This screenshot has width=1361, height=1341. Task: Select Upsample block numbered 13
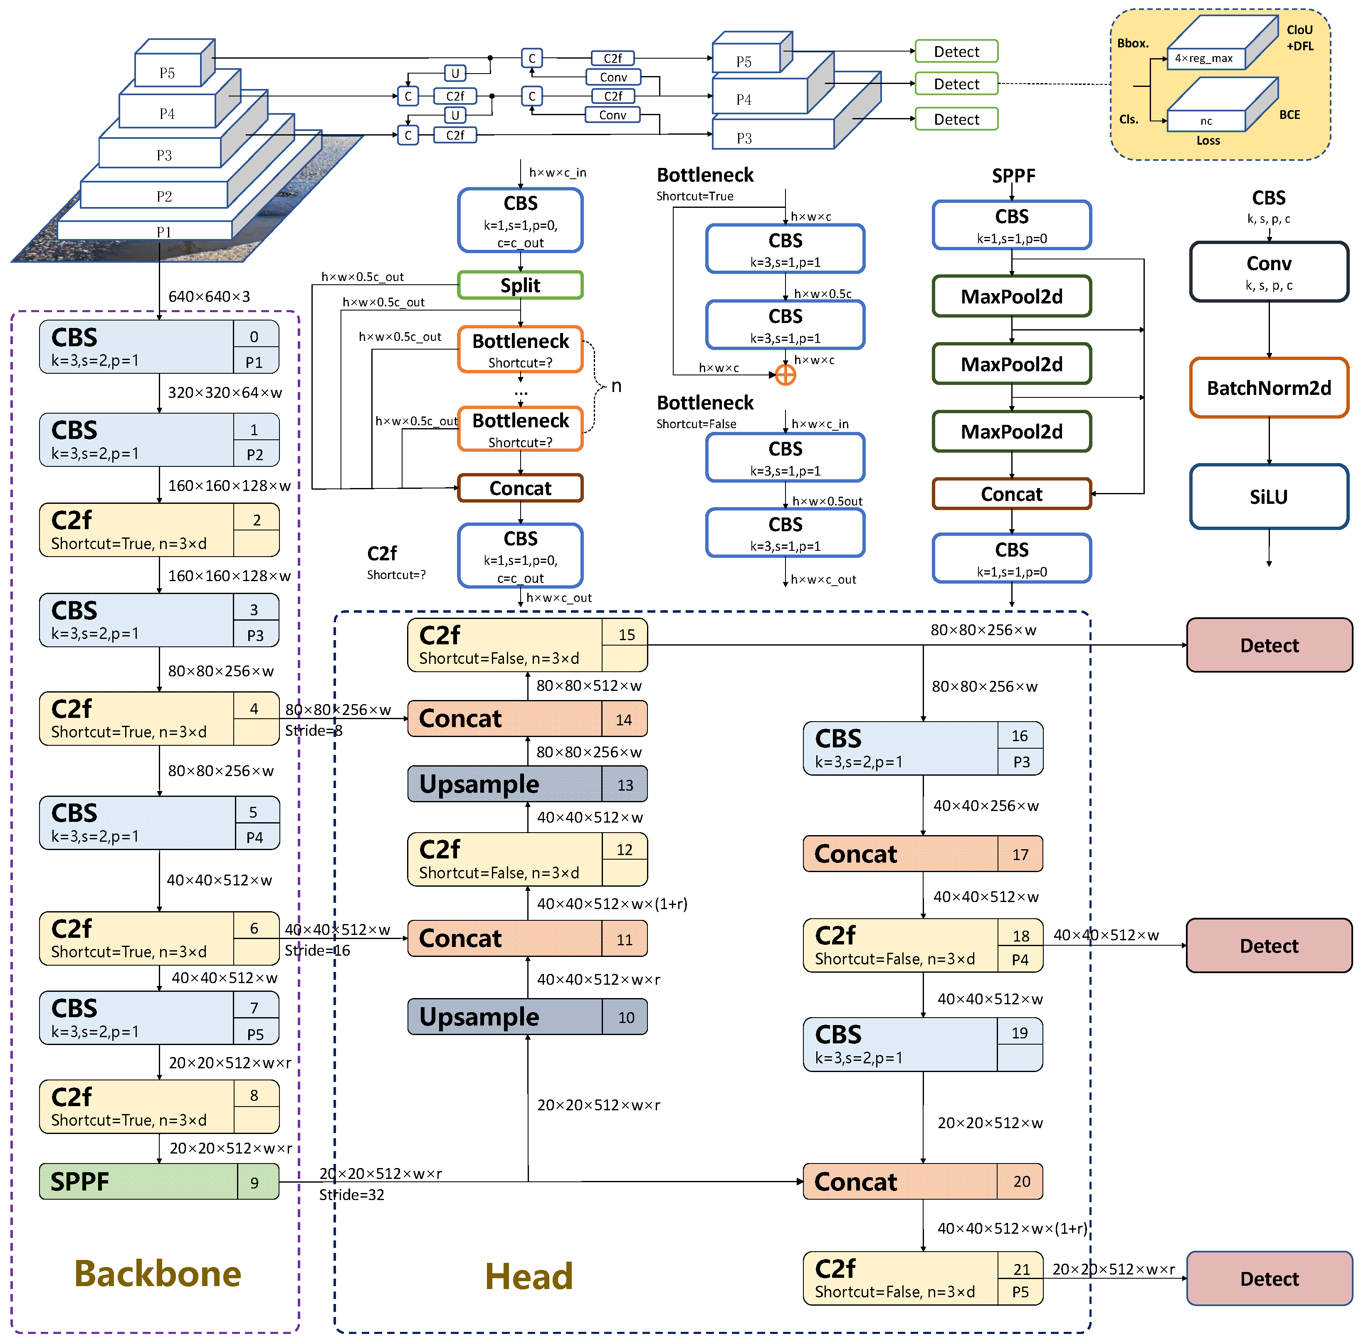point(527,784)
